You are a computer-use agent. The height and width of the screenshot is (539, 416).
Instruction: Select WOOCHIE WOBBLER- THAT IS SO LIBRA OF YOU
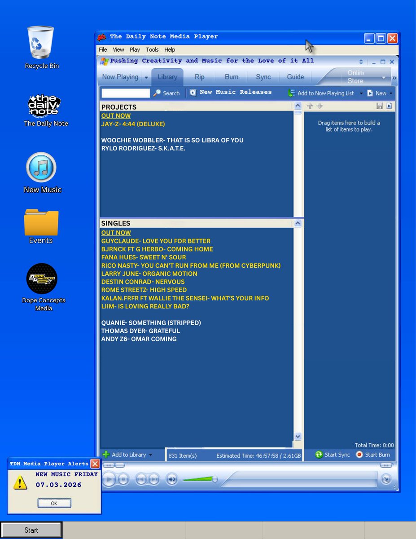pyautogui.click(x=172, y=140)
